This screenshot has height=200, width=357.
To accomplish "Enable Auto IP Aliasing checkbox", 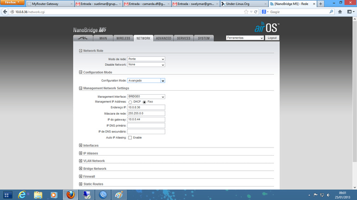I will pos(130,138).
